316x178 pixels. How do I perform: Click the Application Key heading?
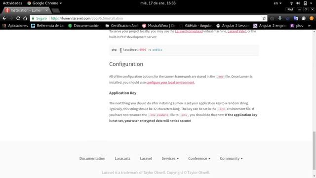coord(123,93)
